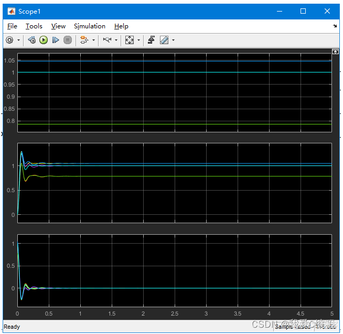Click the Step Back button
This screenshot has width=343, height=334.
(x=32, y=40)
